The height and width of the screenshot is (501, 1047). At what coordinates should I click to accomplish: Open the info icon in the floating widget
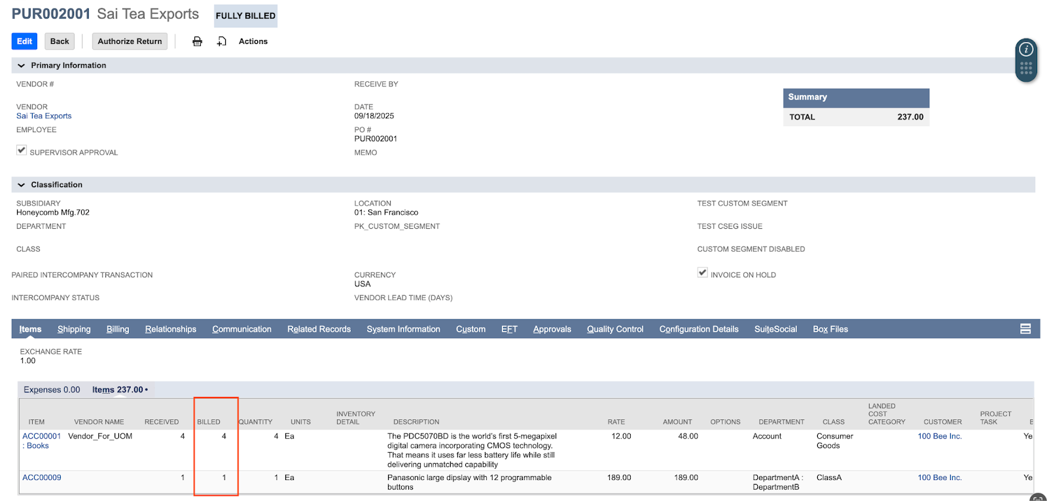(1026, 49)
